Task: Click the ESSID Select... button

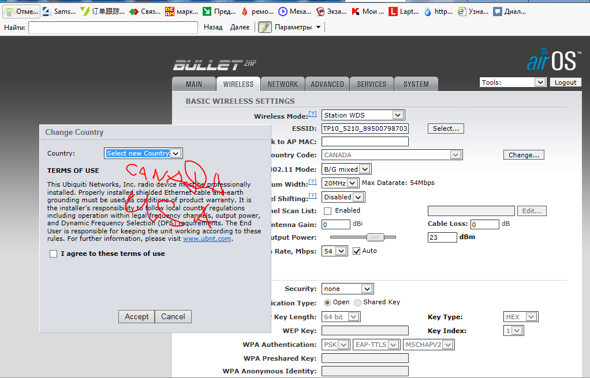Action: [x=446, y=128]
